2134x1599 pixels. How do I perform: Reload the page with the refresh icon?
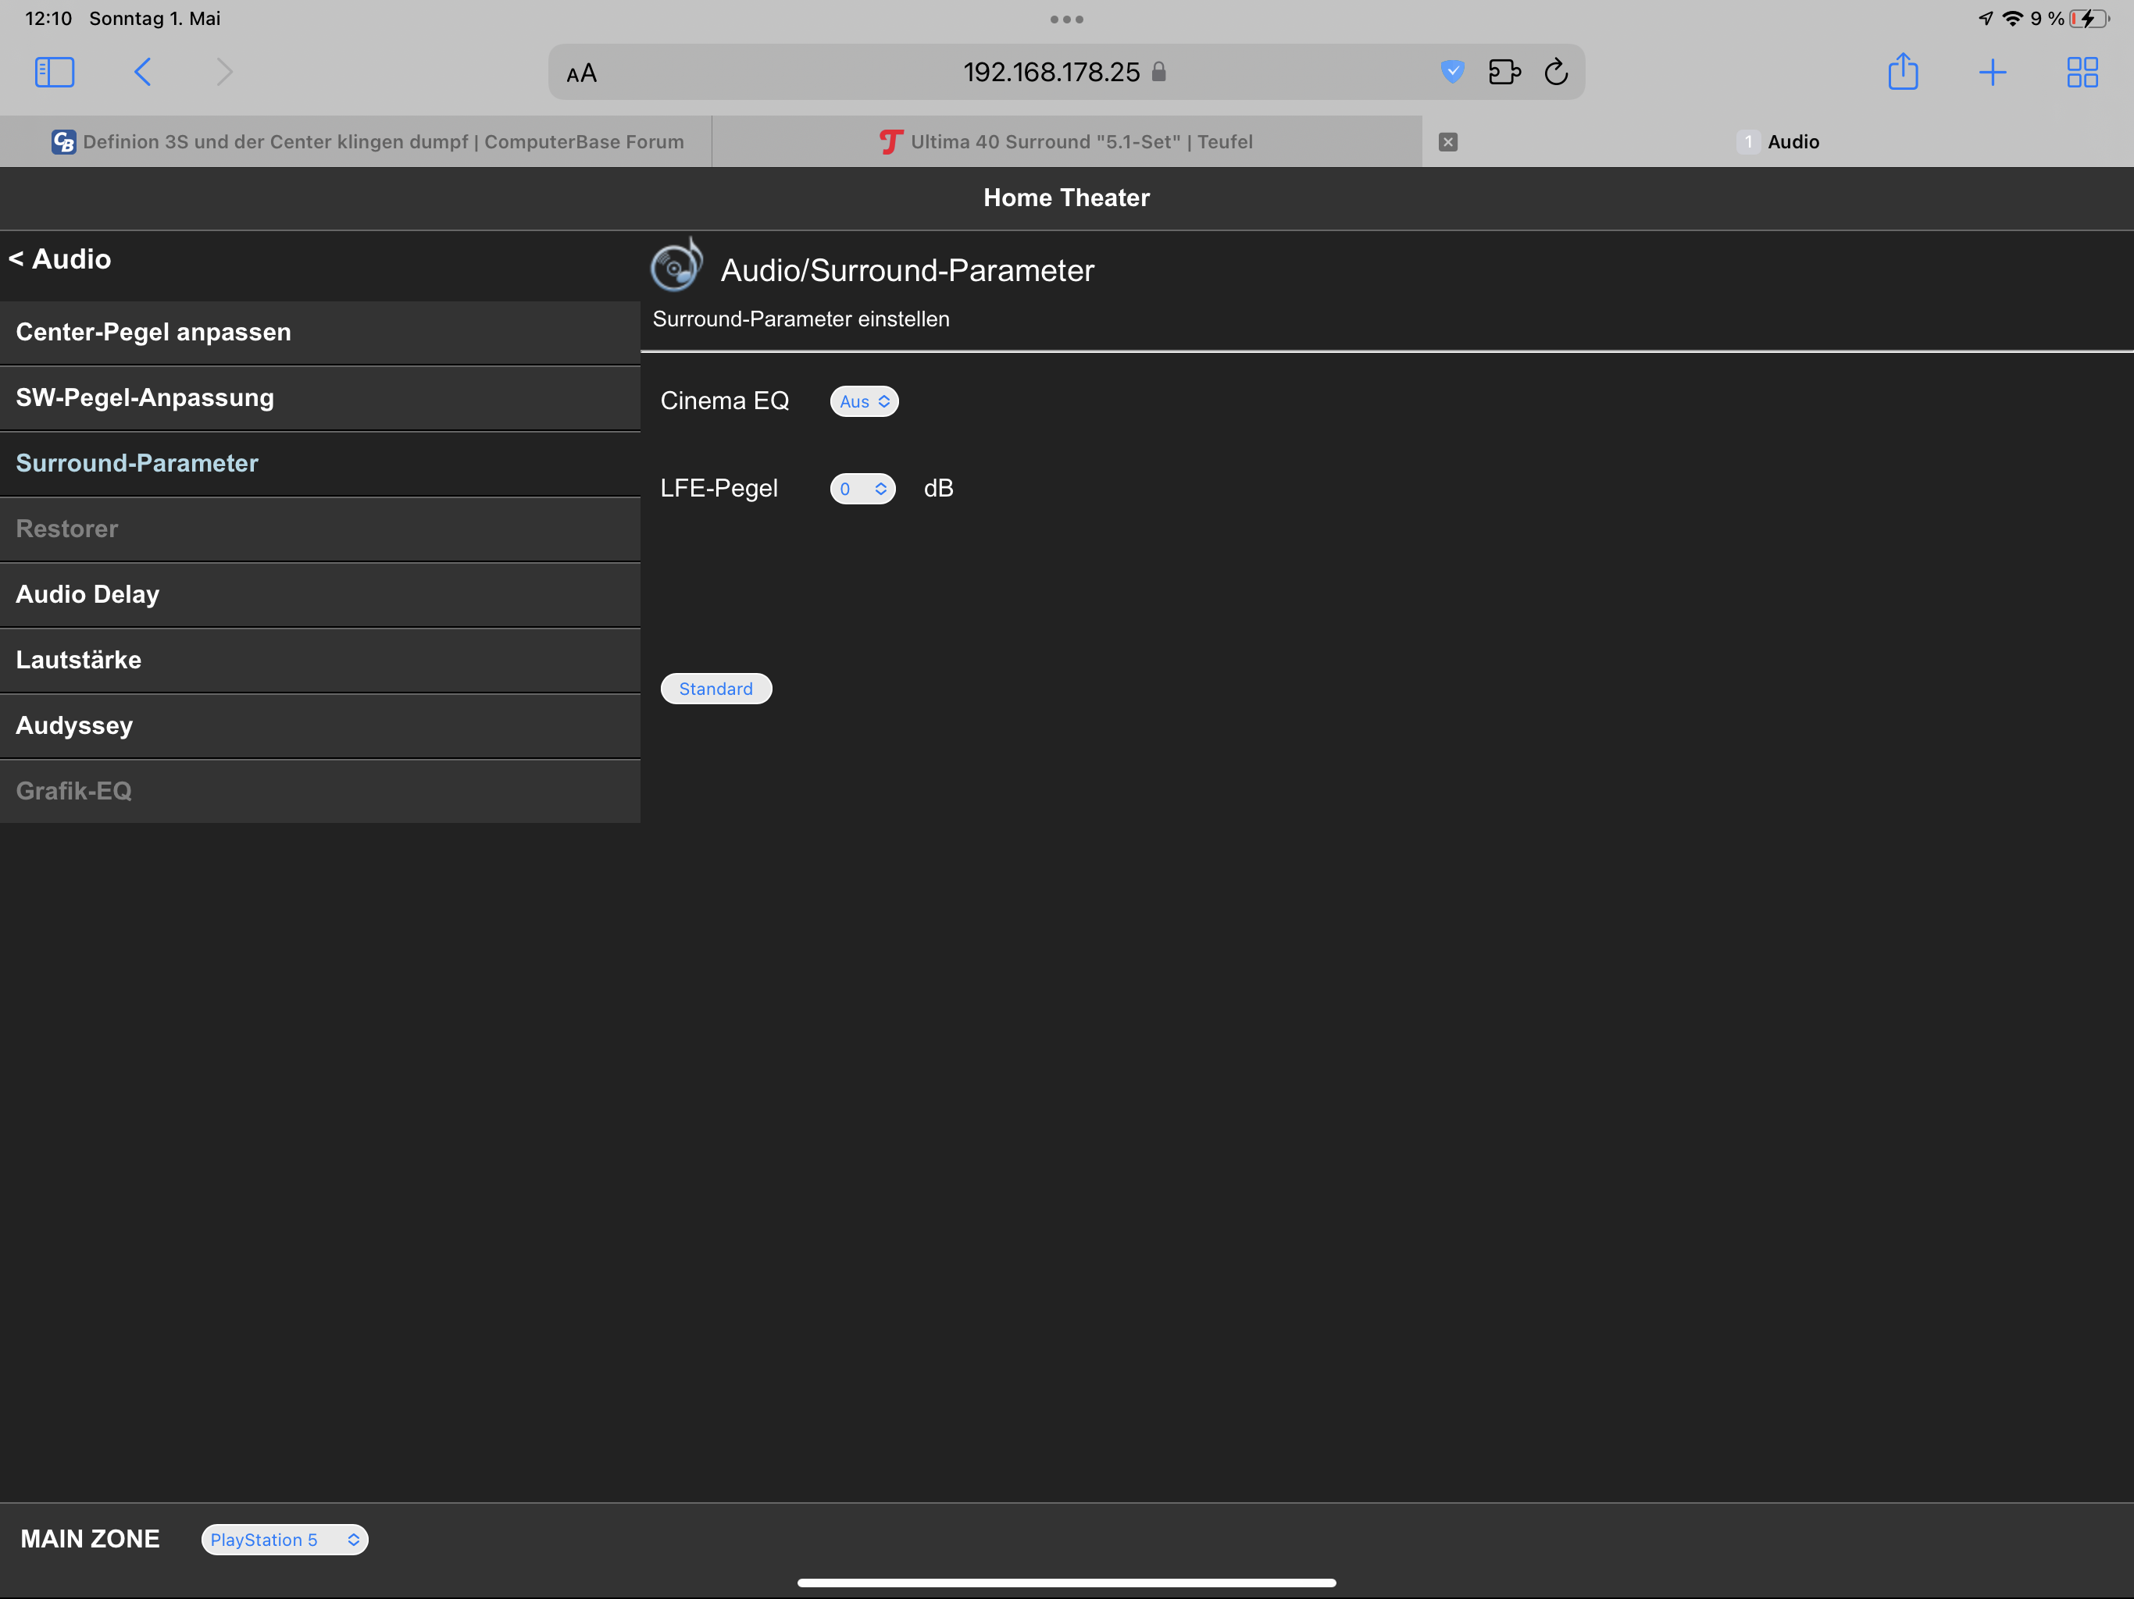click(1556, 73)
